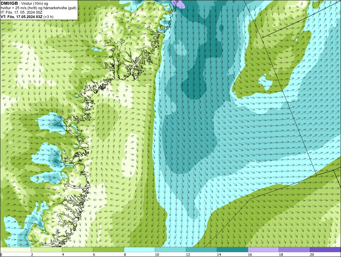
Task: Click the 4–6 m/s green legend swatch
Action: pos(77,249)
